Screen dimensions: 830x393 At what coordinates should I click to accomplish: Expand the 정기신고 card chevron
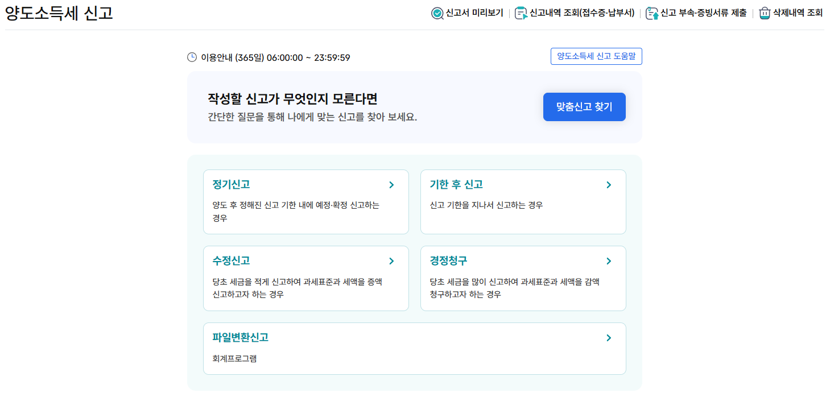tap(391, 185)
